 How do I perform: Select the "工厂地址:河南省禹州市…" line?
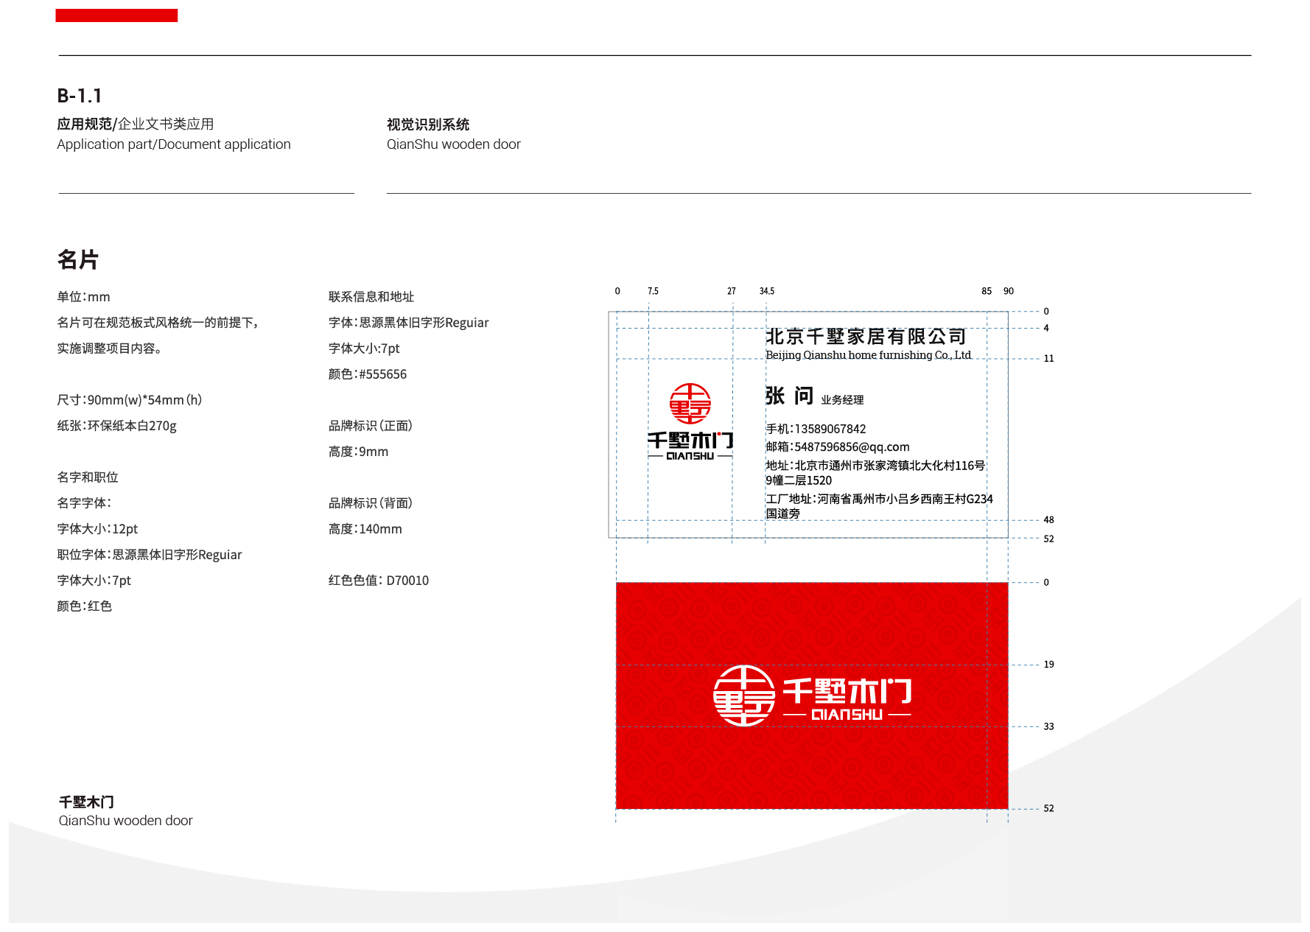(879, 506)
